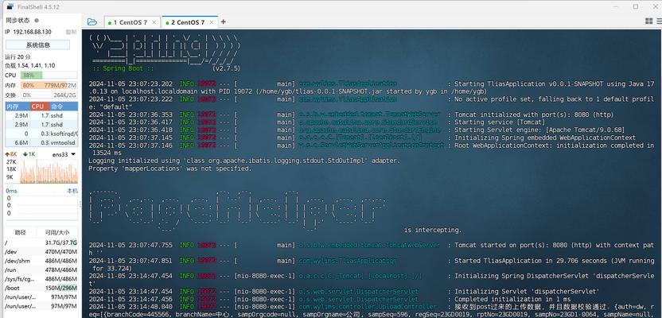Maximize the FinalShell window

point(636,6)
